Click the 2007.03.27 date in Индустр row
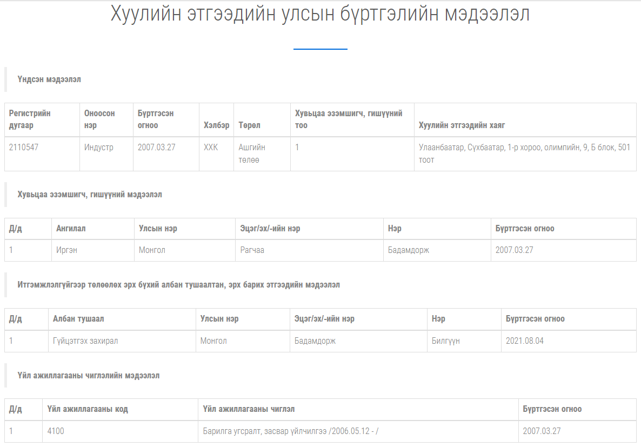This screenshot has width=641, height=447. pyautogui.click(x=157, y=147)
